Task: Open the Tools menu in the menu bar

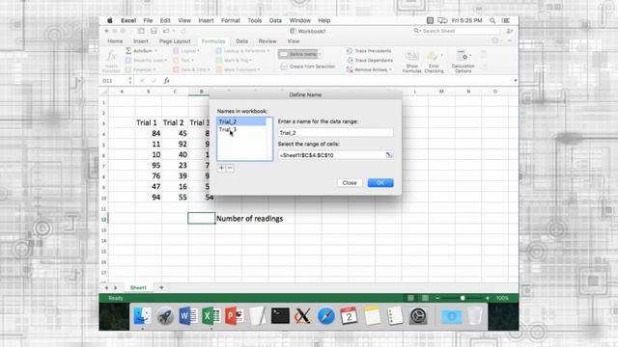Action: coord(255,20)
